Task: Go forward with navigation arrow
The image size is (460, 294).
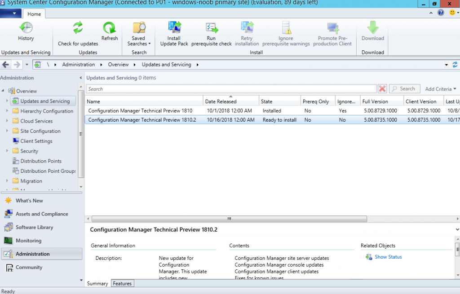Action: [17, 65]
